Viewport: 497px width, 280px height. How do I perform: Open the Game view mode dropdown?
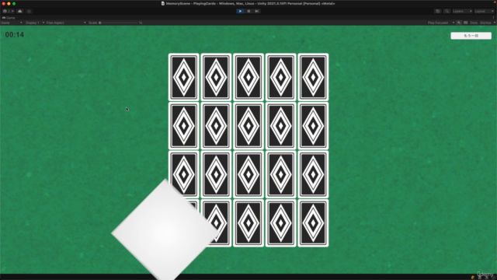tap(12, 23)
